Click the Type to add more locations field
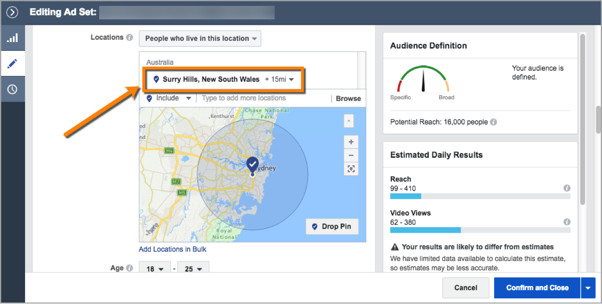 pyautogui.click(x=263, y=98)
